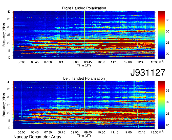This screenshot has height=140, width=172.
Task: Click the 13:30 tick of Right Handed plot
Action: click(x=155, y=62)
